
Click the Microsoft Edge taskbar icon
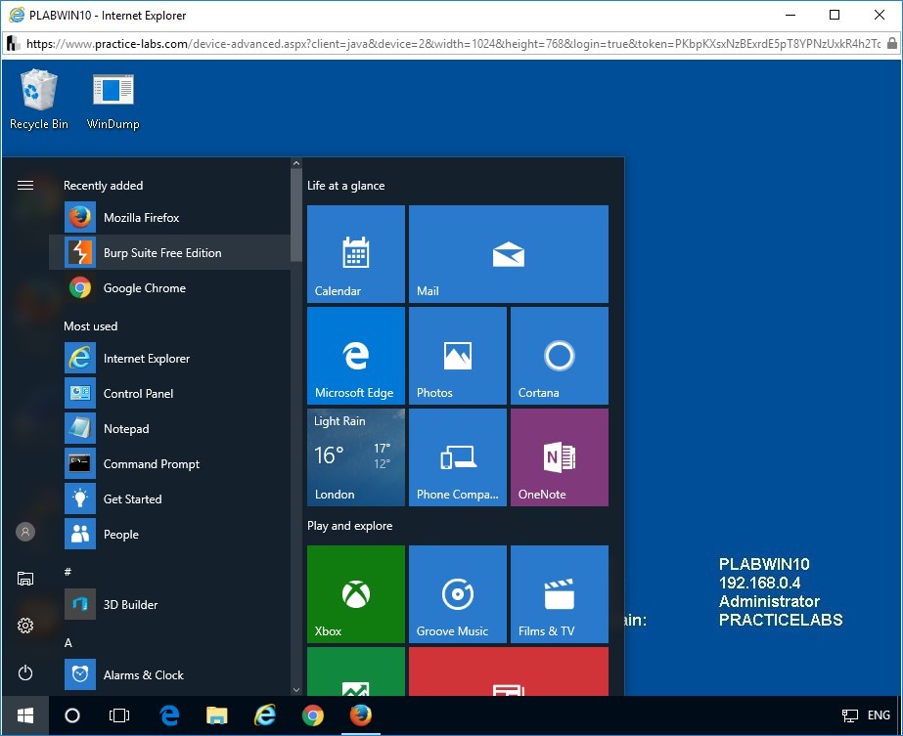[169, 715]
